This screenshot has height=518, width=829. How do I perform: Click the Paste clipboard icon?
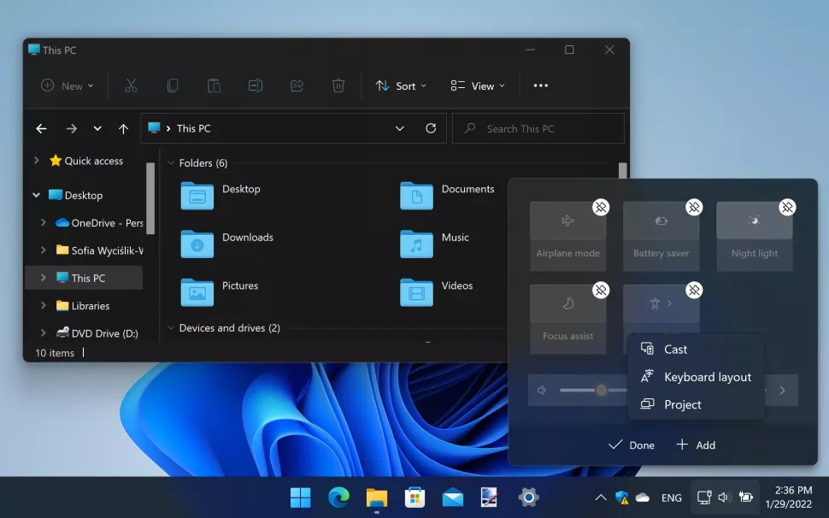[214, 85]
